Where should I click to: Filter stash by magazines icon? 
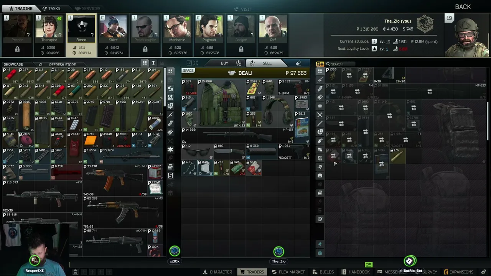coord(320,89)
